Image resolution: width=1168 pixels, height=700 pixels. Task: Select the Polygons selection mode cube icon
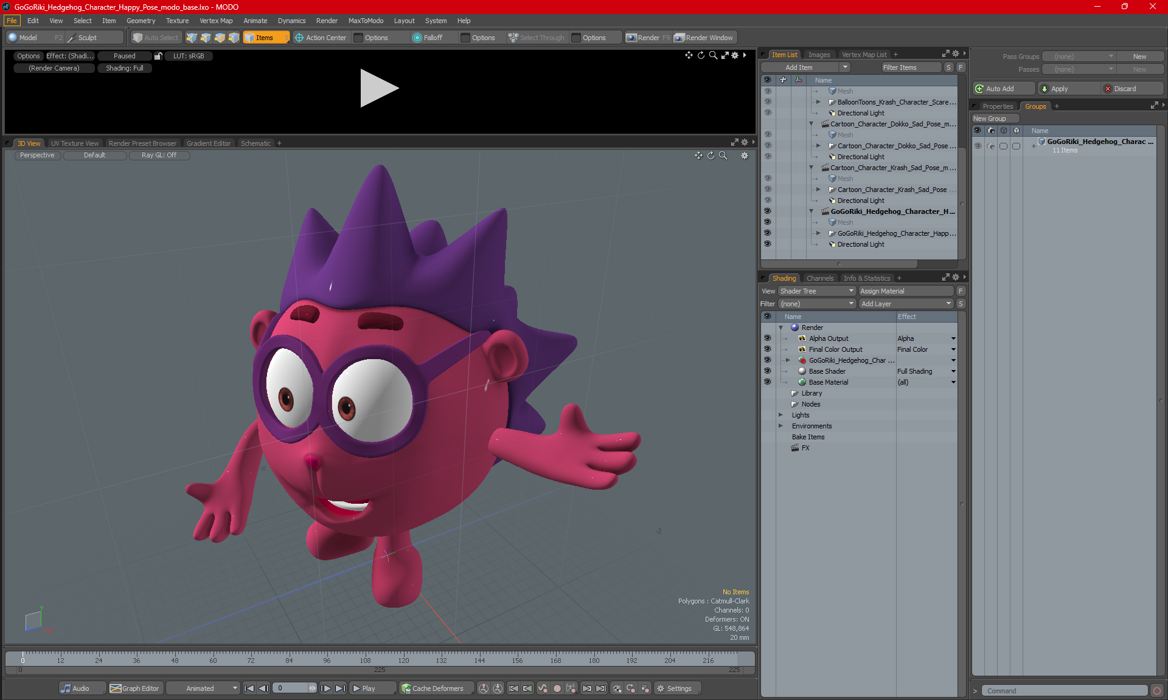(x=220, y=38)
